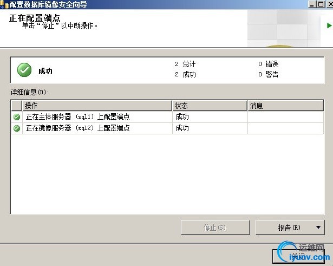Click the 0 警告 summary entry
The height and width of the screenshot is (266, 333).
[x=268, y=74]
